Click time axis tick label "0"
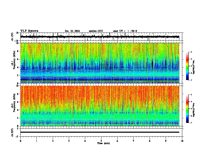 point(20,141)
